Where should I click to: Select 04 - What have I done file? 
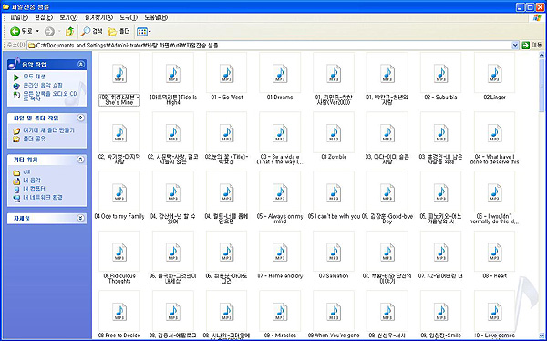(495, 139)
